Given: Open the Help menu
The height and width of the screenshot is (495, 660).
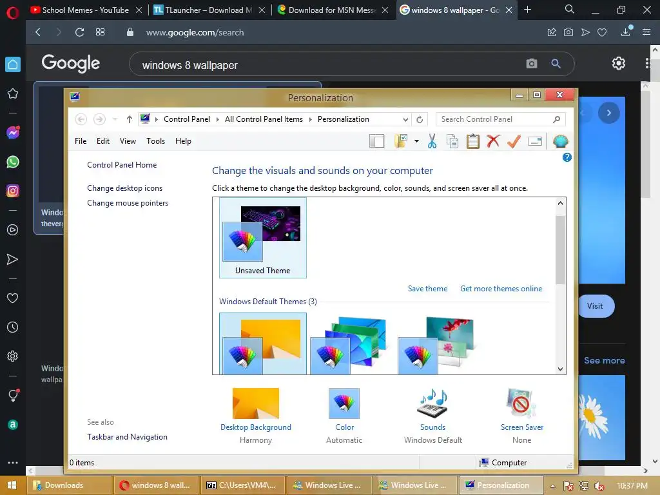Looking at the screenshot, I should click(183, 141).
